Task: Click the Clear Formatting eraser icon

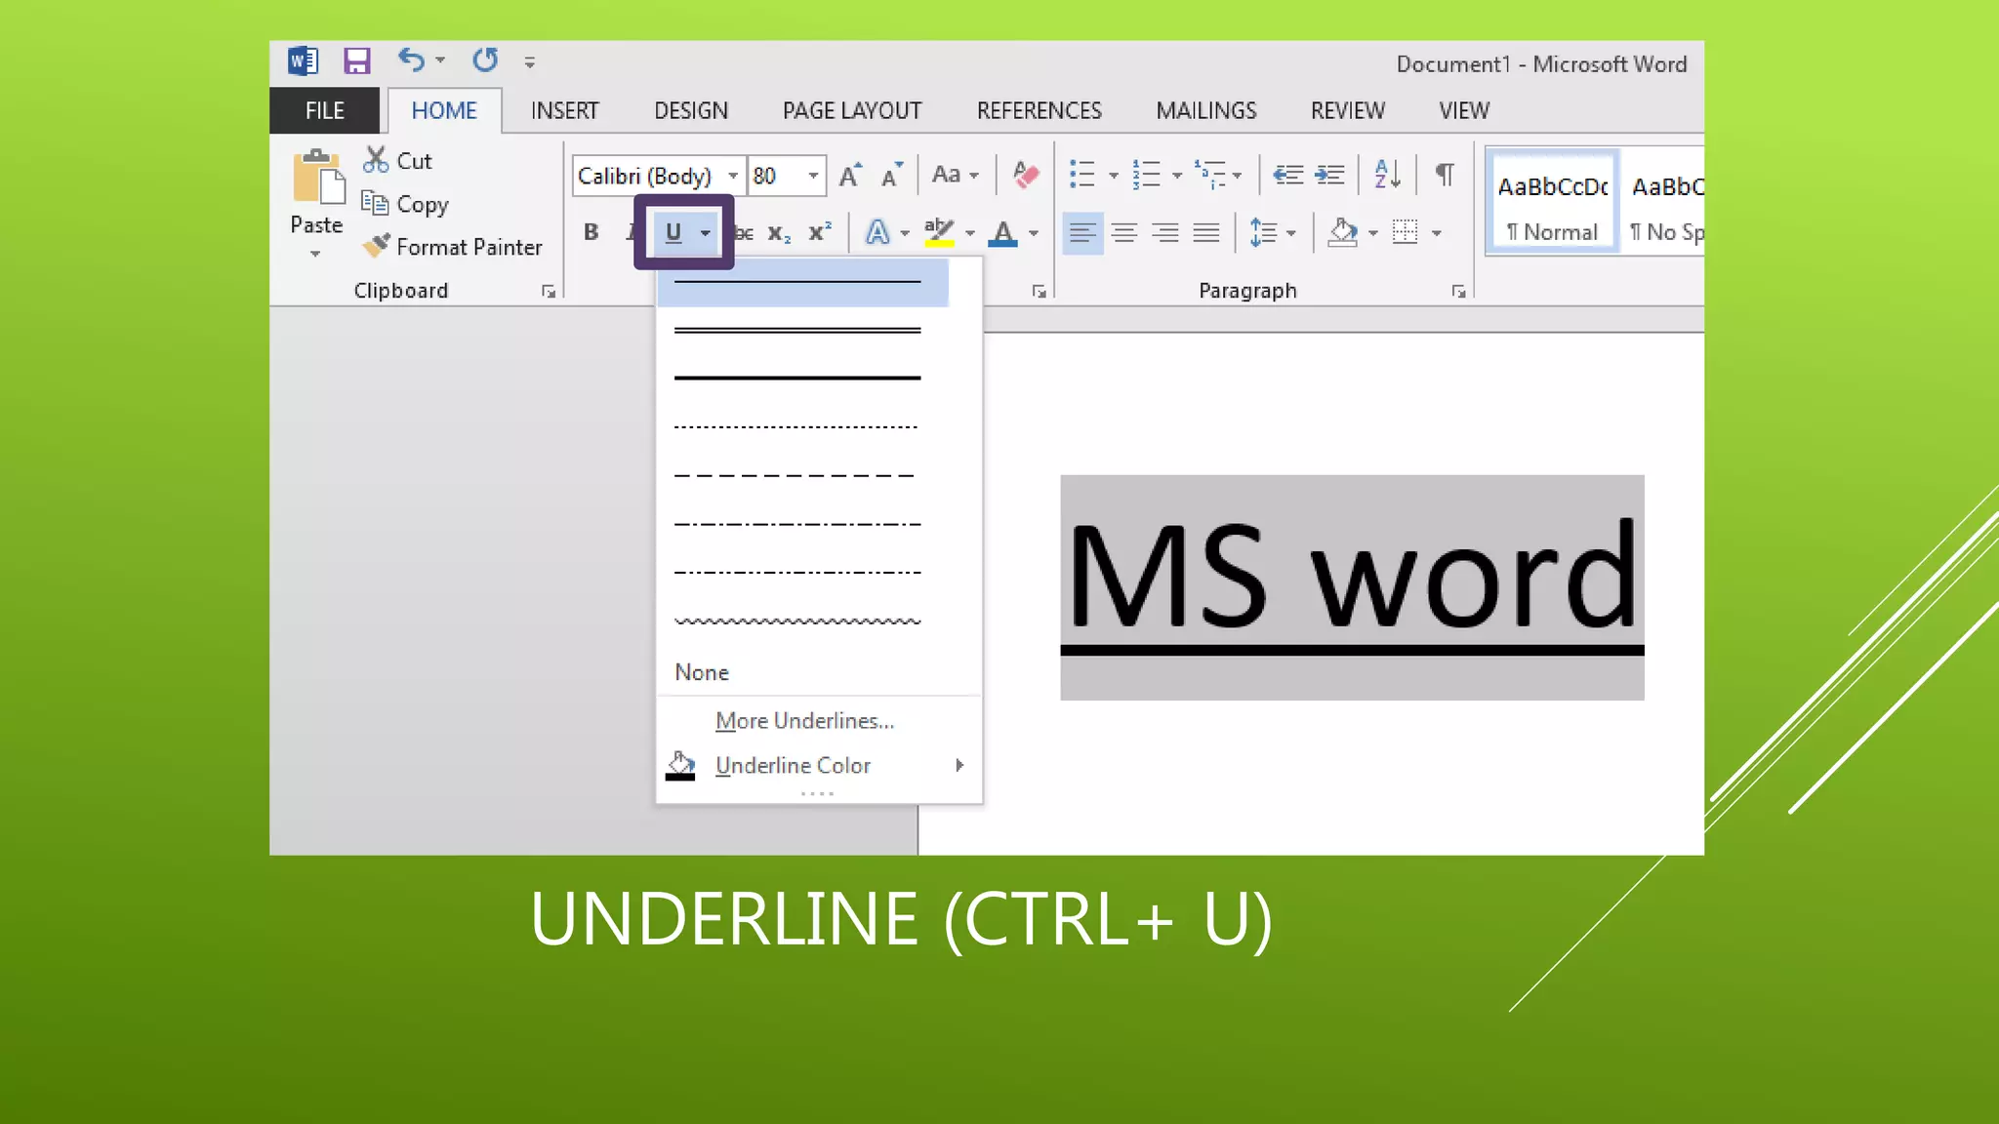Action: [x=1025, y=175]
